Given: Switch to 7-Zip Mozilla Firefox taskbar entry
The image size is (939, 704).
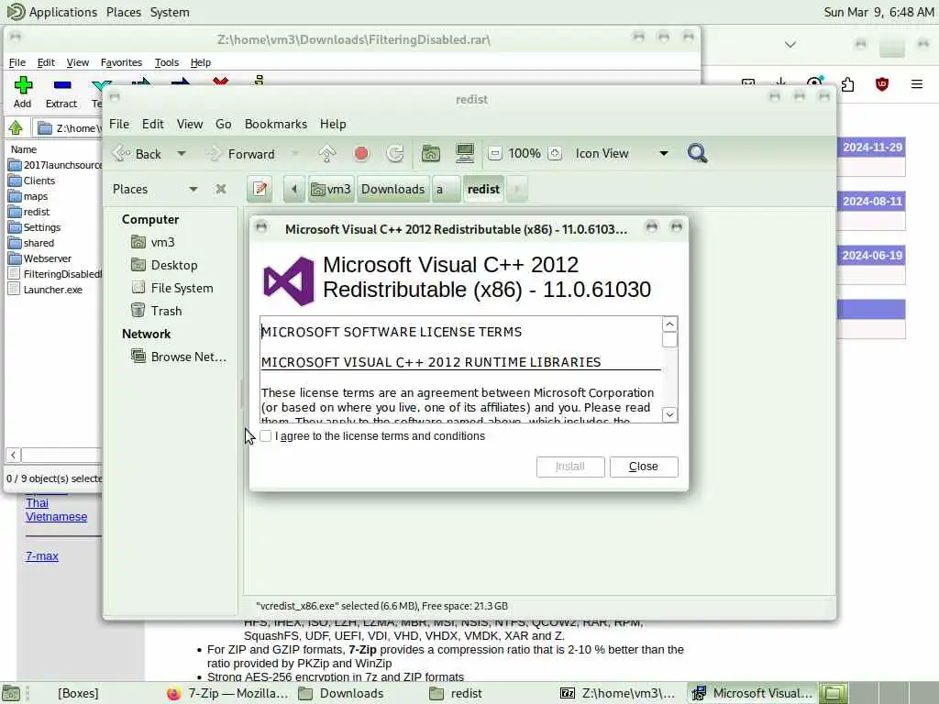Looking at the screenshot, I should (x=227, y=693).
